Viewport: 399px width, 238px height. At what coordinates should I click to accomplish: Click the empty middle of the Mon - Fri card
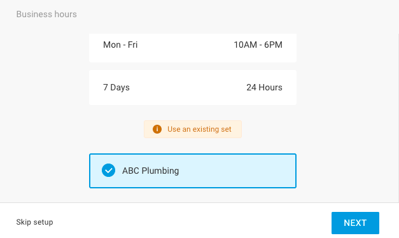tap(186, 48)
